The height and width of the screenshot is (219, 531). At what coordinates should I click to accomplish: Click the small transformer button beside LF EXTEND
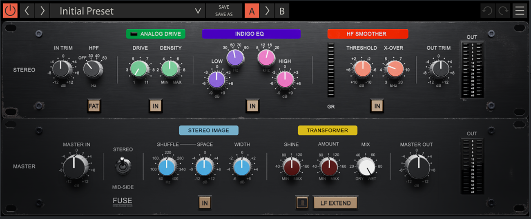coord(302,203)
